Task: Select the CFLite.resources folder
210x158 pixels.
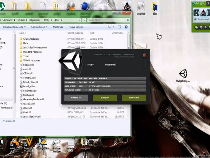Action: point(31,39)
